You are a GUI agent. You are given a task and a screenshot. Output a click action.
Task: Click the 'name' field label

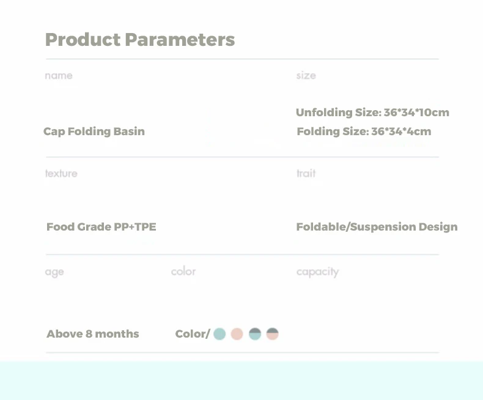[x=59, y=76]
